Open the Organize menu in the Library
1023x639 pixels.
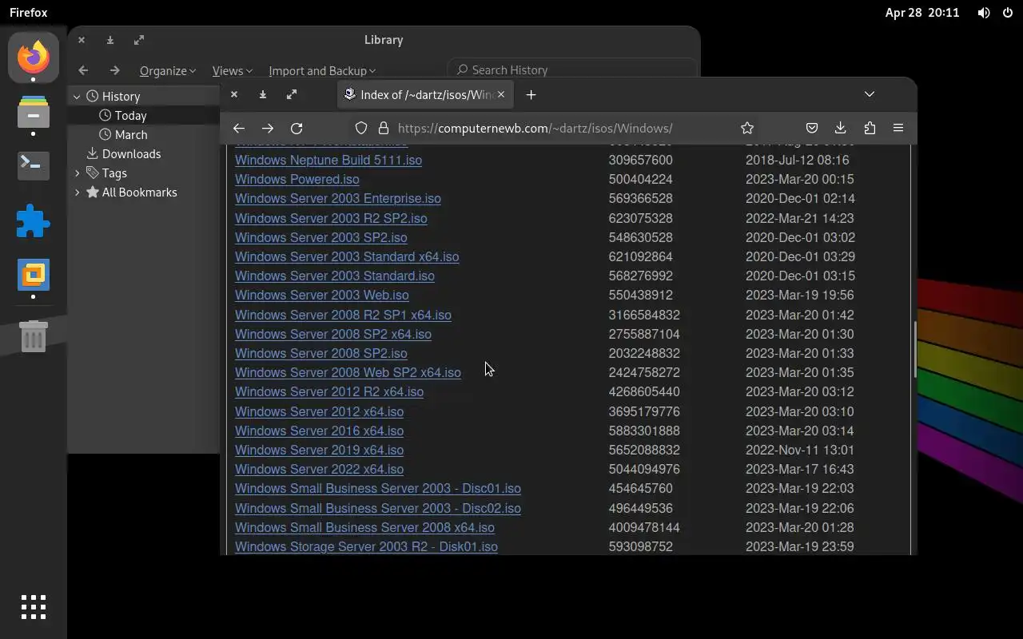168,70
